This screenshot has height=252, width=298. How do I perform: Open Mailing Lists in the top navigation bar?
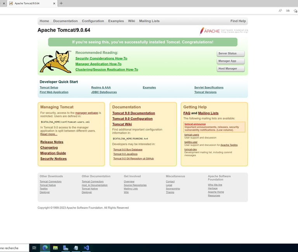click(x=149, y=21)
